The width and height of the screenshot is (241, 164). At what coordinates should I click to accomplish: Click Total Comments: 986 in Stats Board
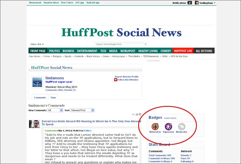(x=160, y=156)
